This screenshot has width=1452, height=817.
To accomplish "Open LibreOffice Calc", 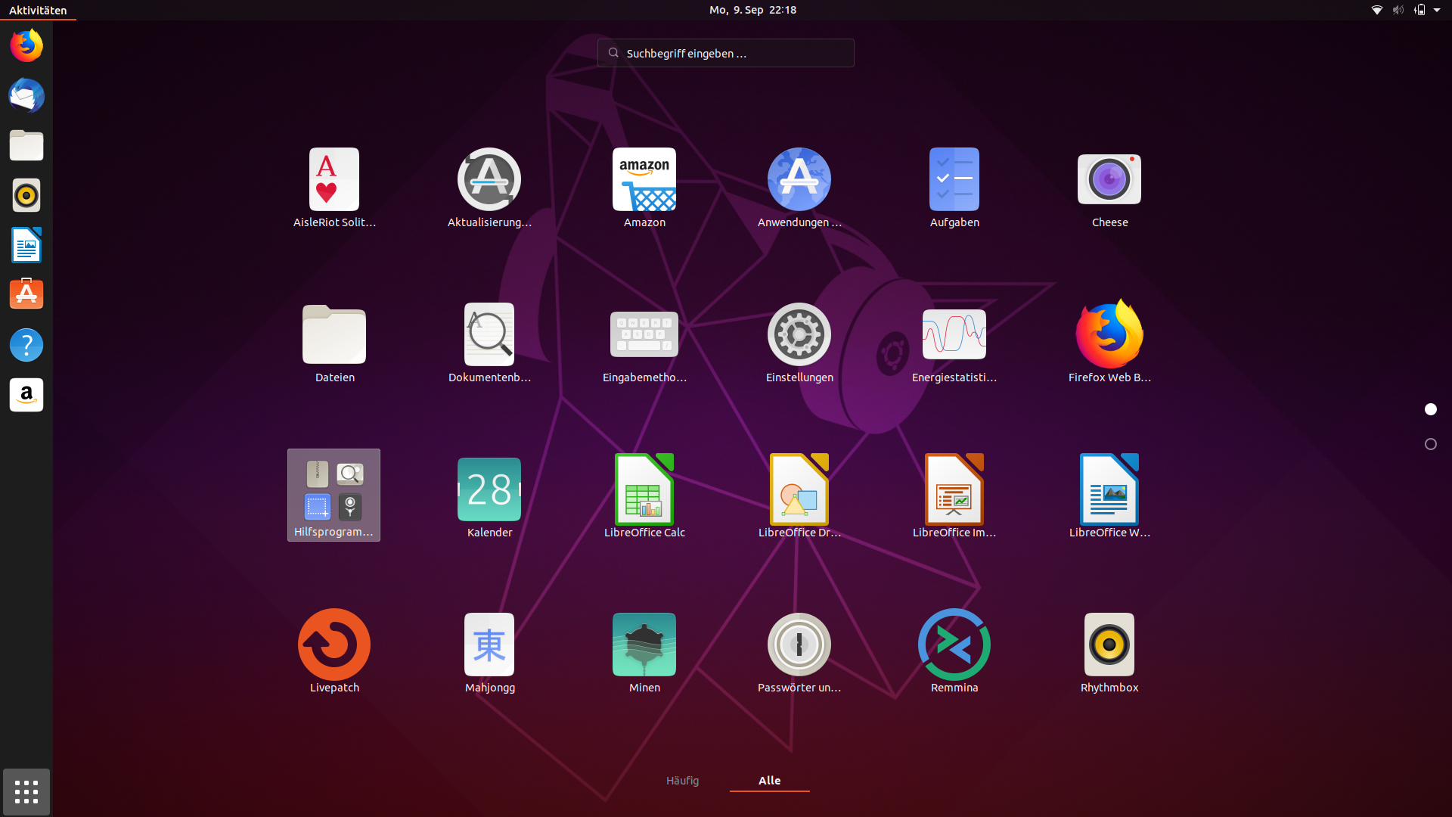I will point(644,498).
